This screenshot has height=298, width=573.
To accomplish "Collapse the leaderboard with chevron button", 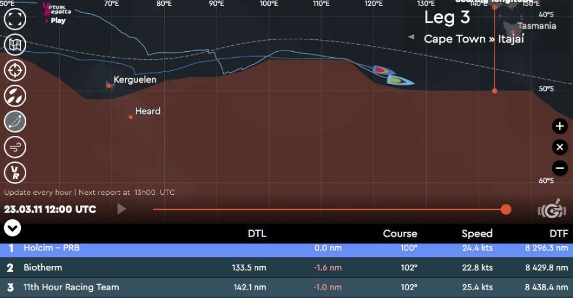I will (x=13, y=228).
